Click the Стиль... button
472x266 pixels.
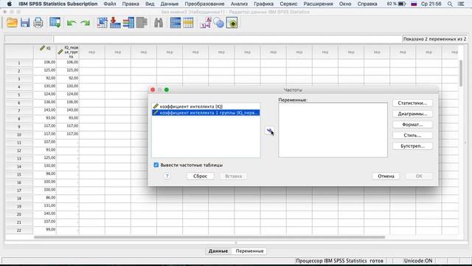pyautogui.click(x=412, y=135)
